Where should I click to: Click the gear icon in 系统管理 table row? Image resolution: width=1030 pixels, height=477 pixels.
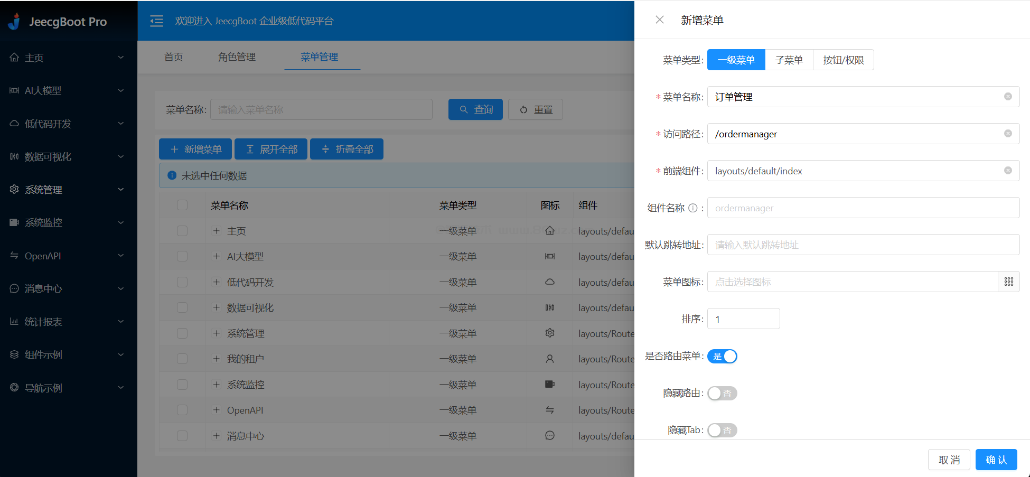pyautogui.click(x=550, y=333)
